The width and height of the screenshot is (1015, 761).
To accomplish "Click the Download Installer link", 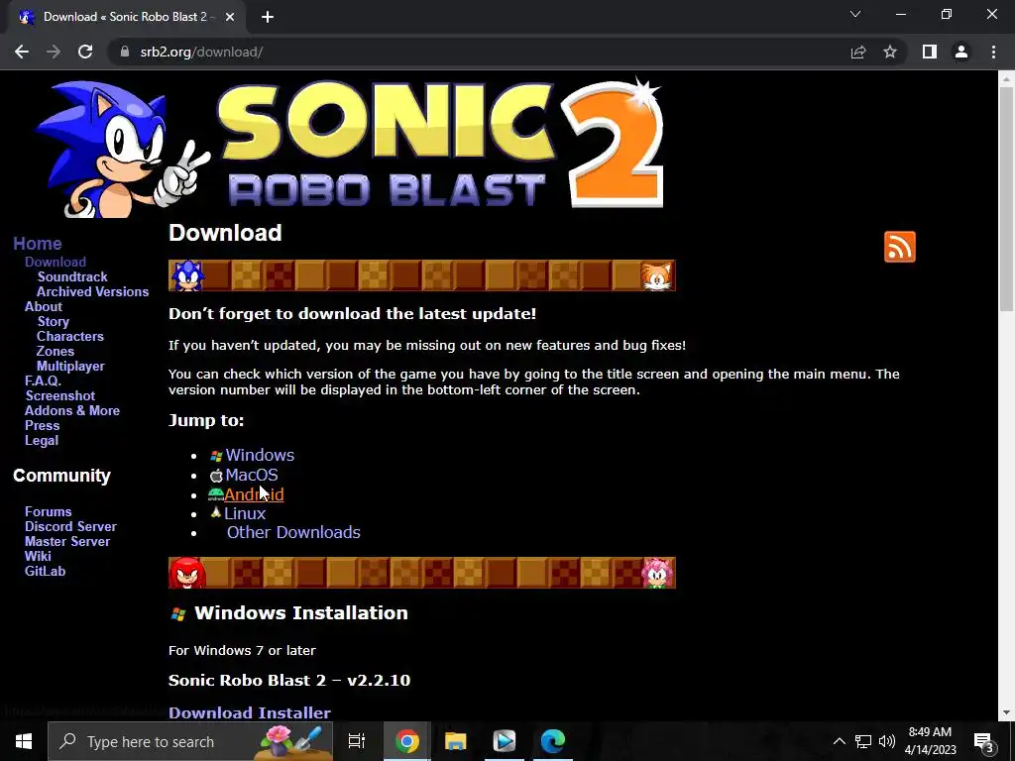I will tap(249, 712).
